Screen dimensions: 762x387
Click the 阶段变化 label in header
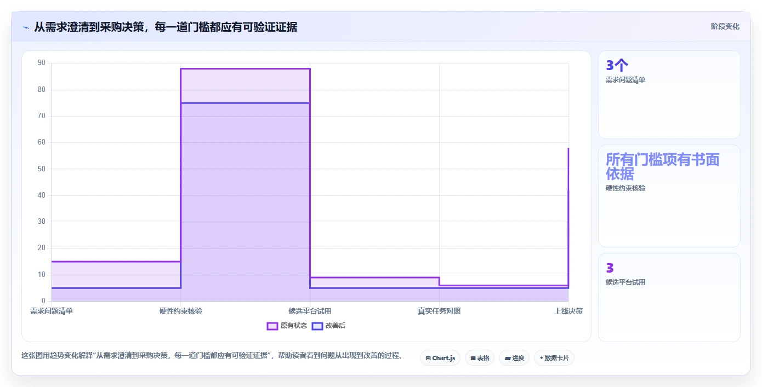[725, 26]
